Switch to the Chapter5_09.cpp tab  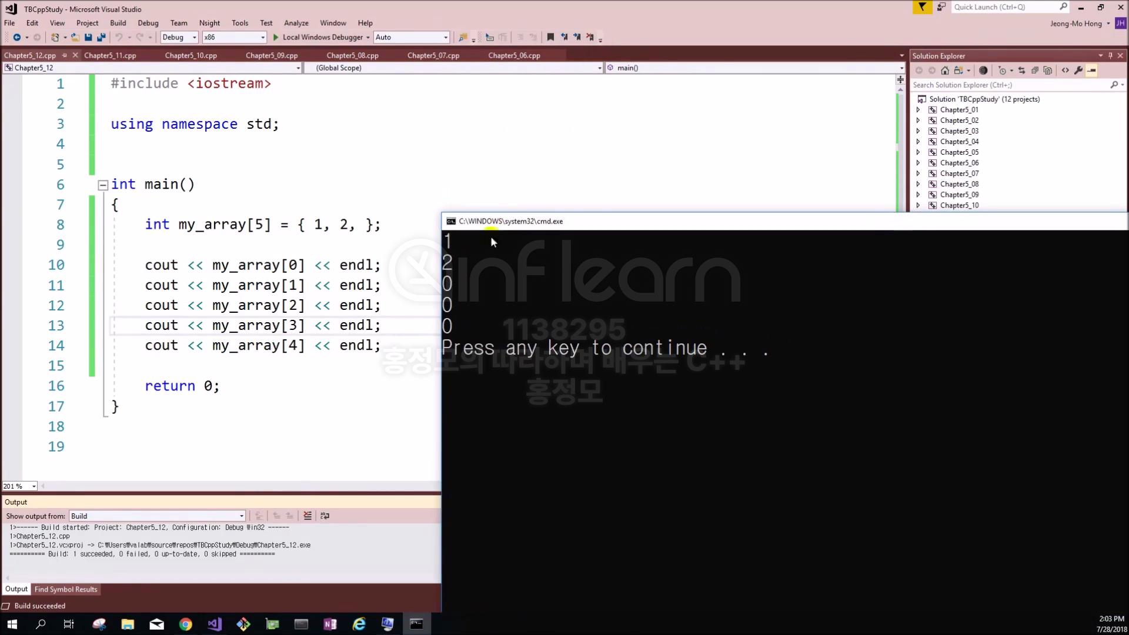pyautogui.click(x=271, y=55)
